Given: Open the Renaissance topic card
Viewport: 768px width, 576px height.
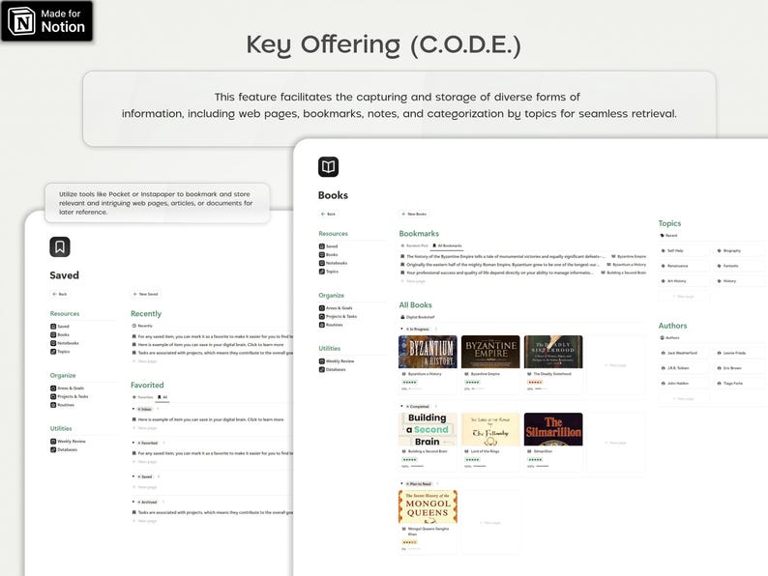Looking at the screenshot, I should (x=683, y=266).
